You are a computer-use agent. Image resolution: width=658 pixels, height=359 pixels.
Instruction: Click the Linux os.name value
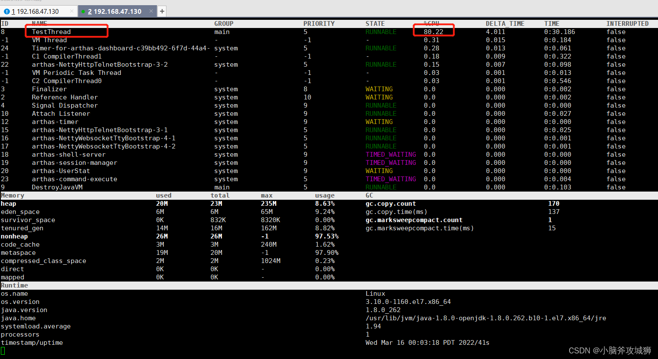375,294
